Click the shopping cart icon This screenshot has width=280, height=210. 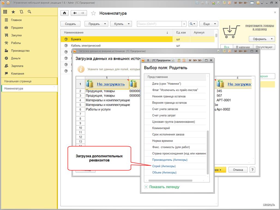click(x=231, y=31)
